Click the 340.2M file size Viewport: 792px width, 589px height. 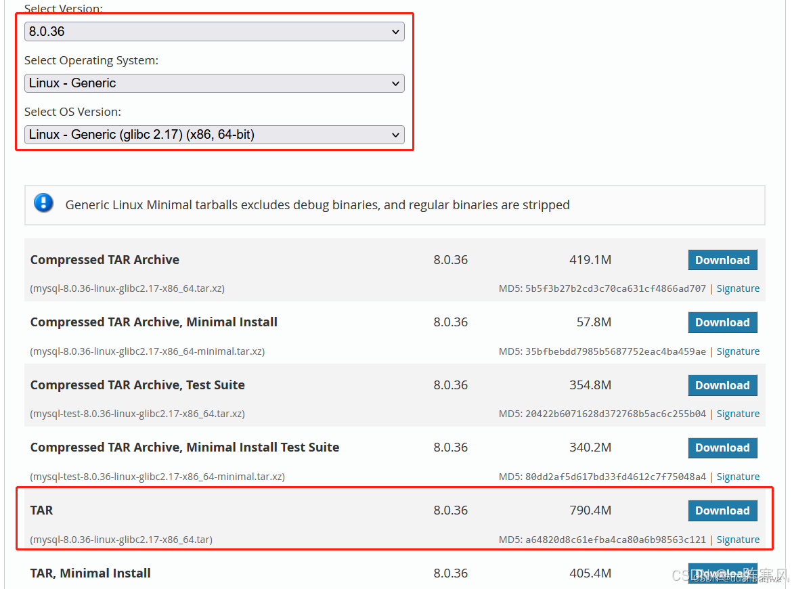pyautogui.click(x=590, y=448)
